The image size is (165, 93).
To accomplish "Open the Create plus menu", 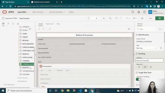I will tap(128, 18).
